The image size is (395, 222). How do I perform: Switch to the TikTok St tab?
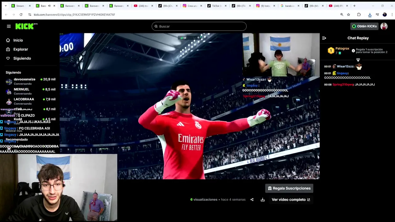click(217, 6)
